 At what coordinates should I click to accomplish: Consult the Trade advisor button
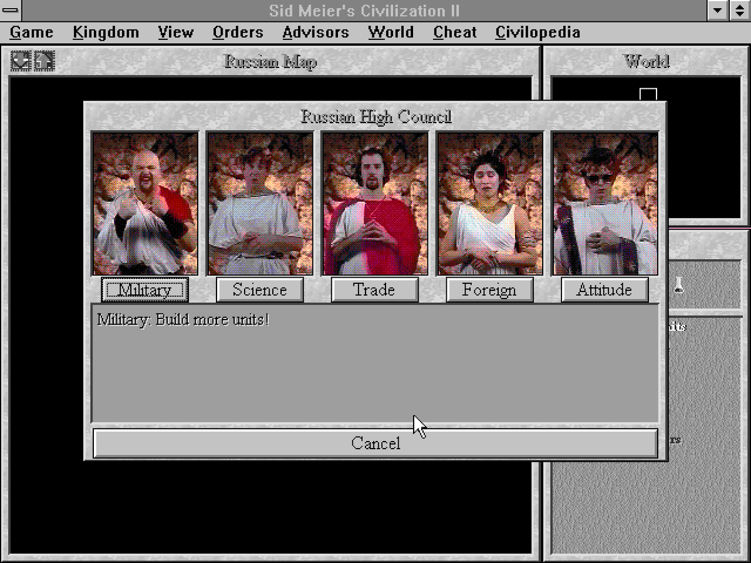point(374,290)
